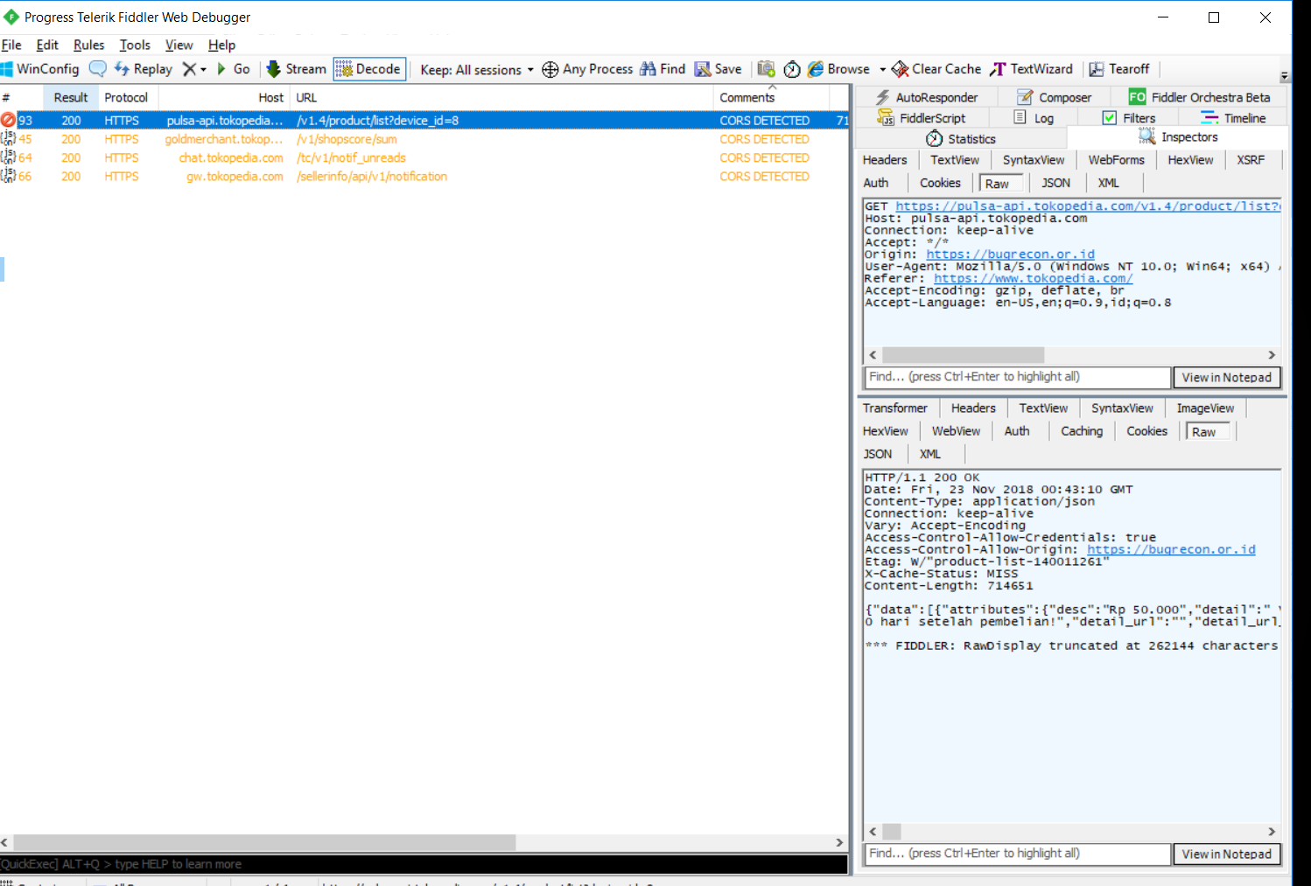Screen dimensions: 1311x886
Task: Select the Inspectors tab
Action: (x=1178, y=137)
